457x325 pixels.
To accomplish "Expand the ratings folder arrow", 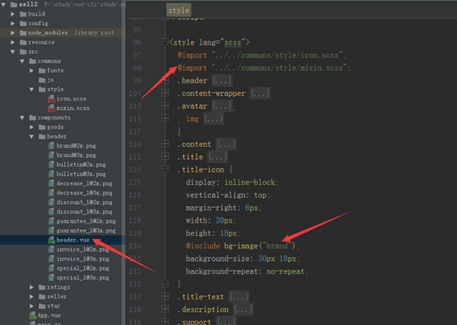I will click(31, 287).
